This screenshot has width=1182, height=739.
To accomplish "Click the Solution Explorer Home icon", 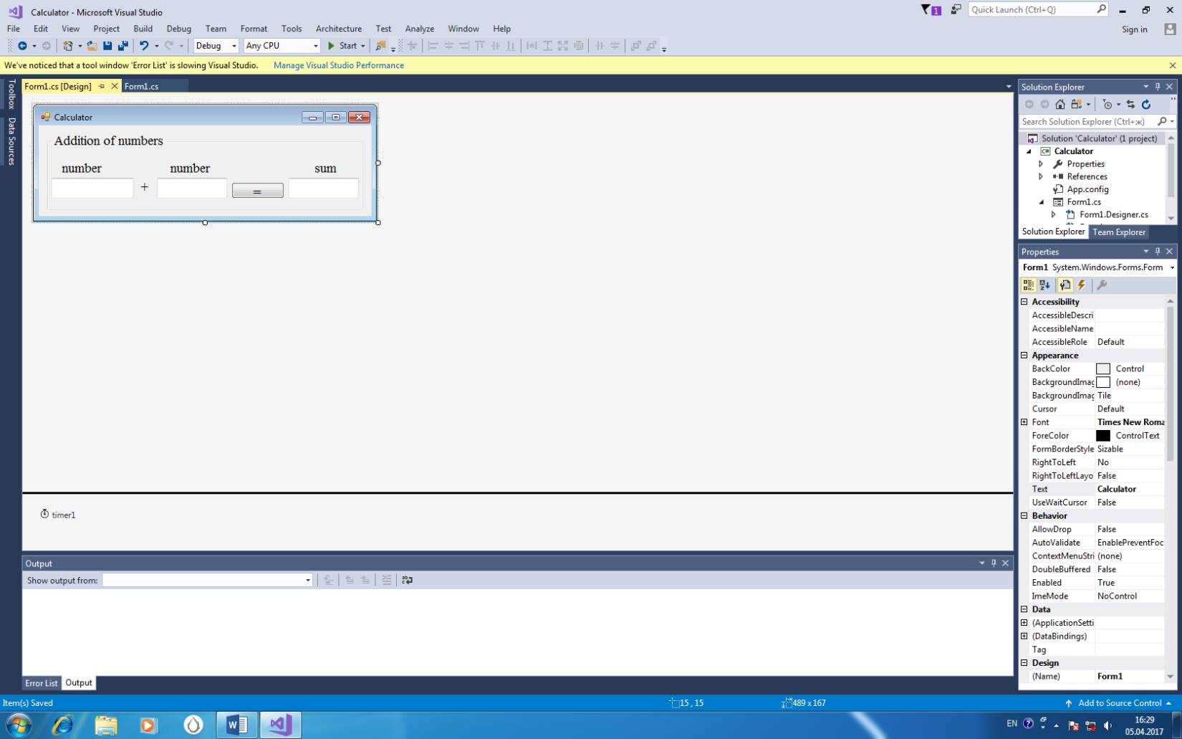I will click(x=1060, y=105).
